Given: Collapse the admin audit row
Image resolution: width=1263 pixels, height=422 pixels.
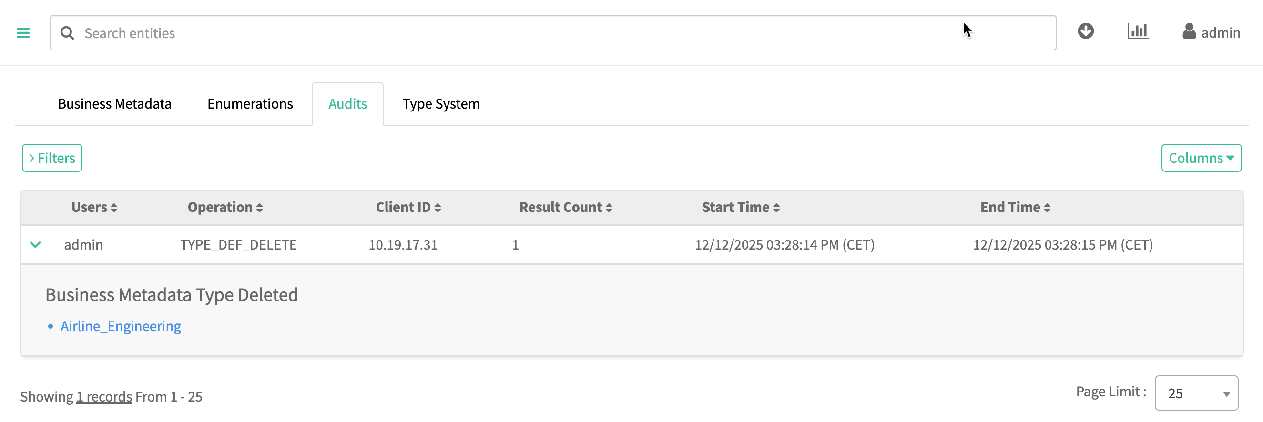Looking at the screenshot, I should (35, 244).
